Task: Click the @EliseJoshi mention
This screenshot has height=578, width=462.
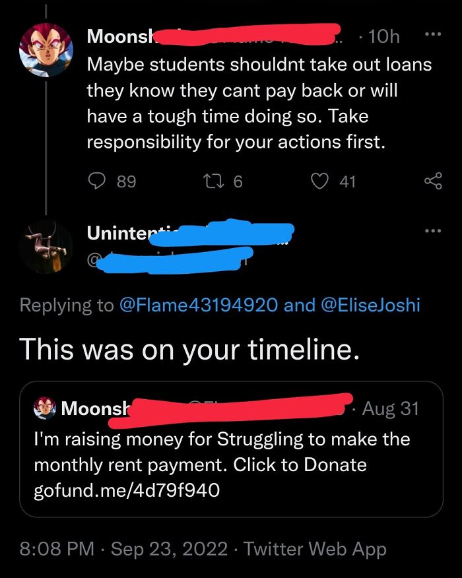Action: pyautogui.click(x=374, y=305)
